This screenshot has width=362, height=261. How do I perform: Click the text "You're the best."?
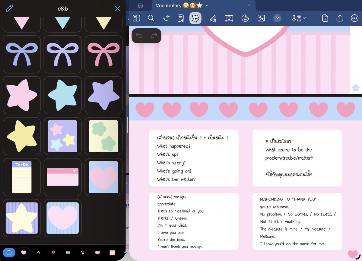[x=171, y=240]
